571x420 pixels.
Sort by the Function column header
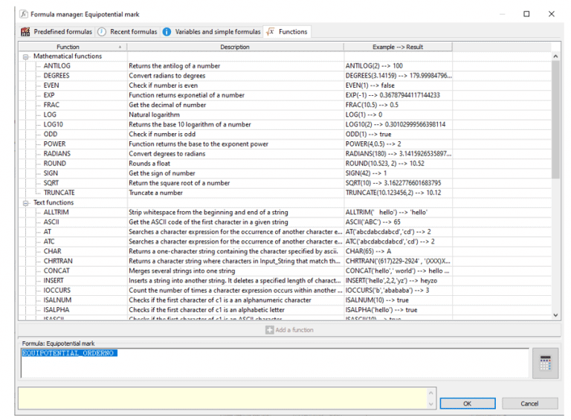[x=73, y=47]
